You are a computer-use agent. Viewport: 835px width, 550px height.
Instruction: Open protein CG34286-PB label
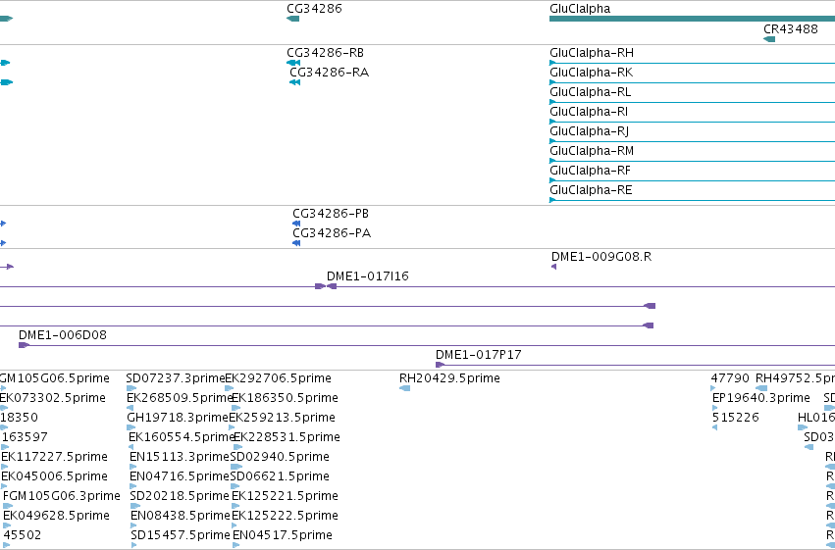(331, 214)
